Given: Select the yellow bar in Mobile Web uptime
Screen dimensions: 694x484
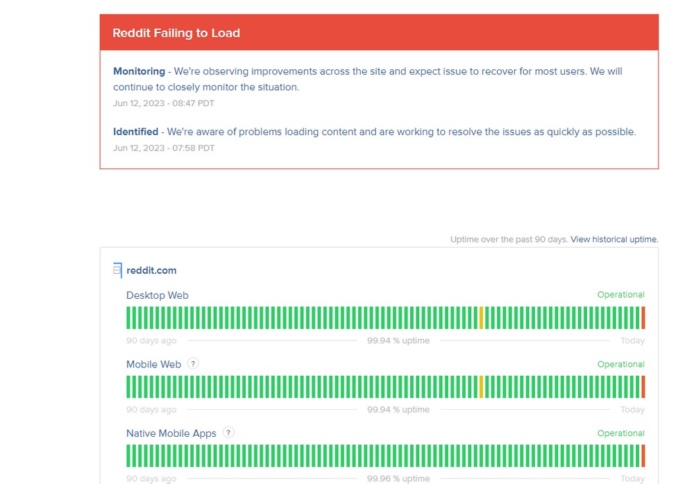Looking at the screenshot, I should tap(481, 387).
